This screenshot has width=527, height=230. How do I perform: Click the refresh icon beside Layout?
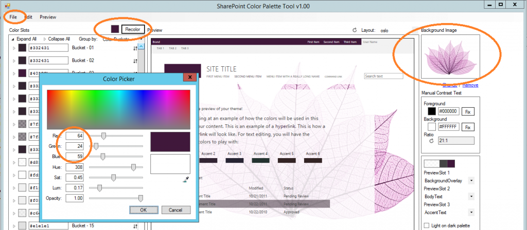tap(354, 30)
